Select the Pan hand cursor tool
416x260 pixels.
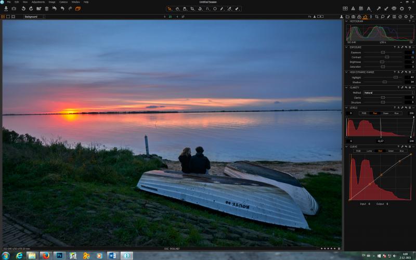click(177, 9)
